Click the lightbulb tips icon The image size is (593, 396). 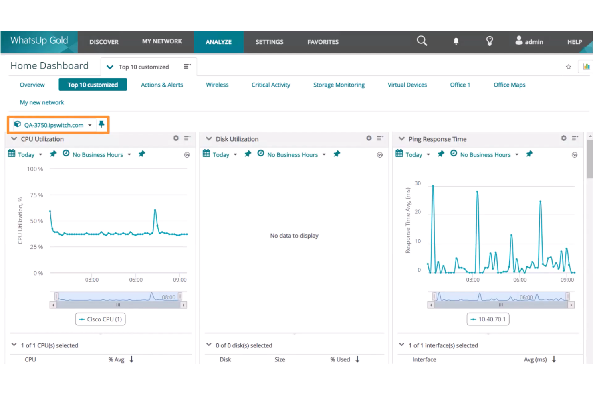click(x=489, y=41)
